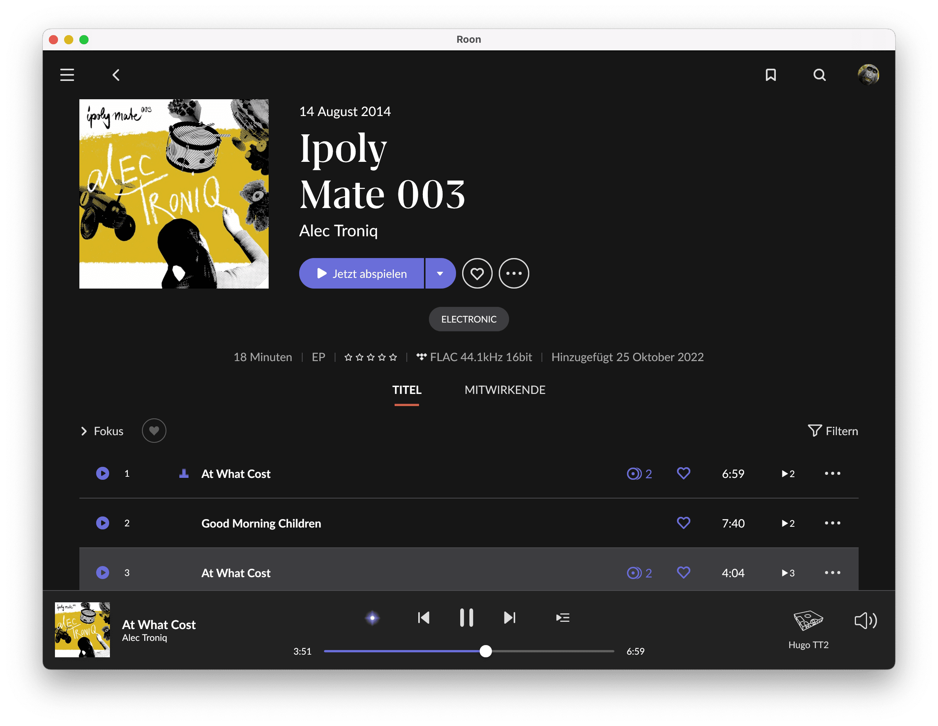Click the Roon Radio star icon

(x=372, y=618)
